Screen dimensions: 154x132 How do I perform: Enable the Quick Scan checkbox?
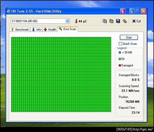[x=120, y=44]
